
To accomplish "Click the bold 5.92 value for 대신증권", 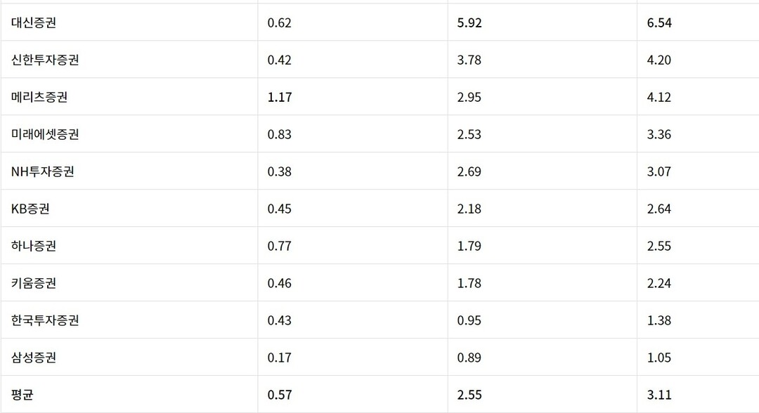I will [469, 22].
